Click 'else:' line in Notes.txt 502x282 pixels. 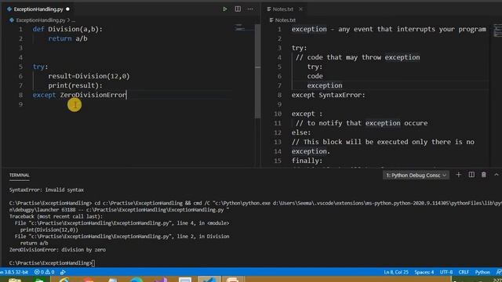[301, 132]
